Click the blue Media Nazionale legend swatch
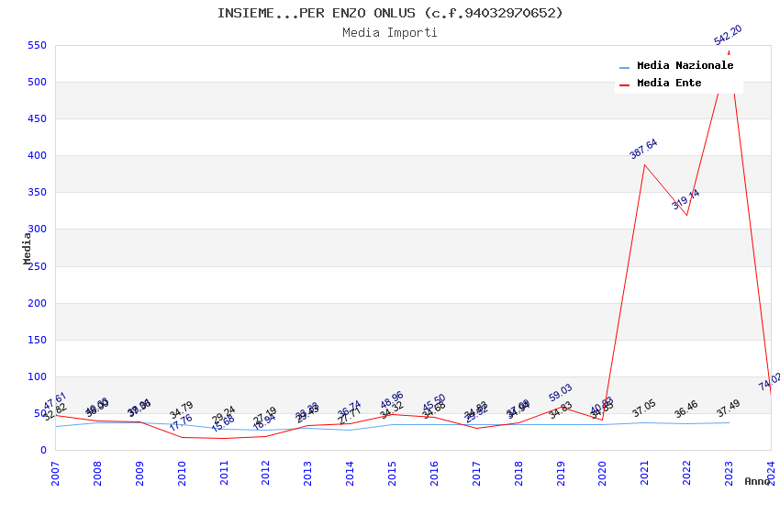Viewport: 780px width, 505px height. click(x=624, y=67)
